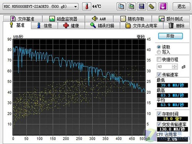Open the WDC drive selection dropdown
The height and width of the screenshot is (144, 192).
(40, 7)
